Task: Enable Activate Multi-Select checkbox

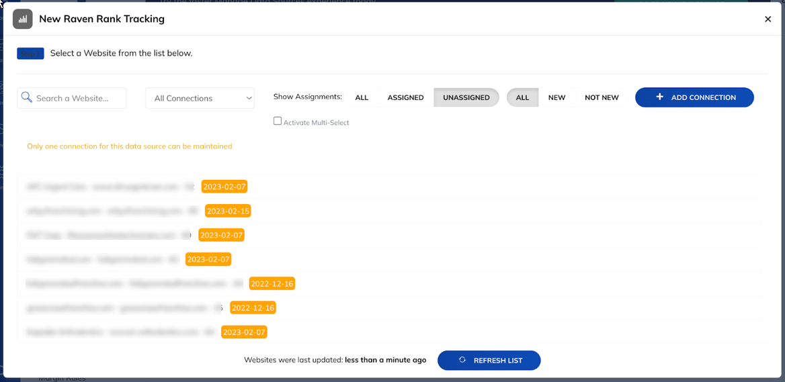Action: [278, 121]
